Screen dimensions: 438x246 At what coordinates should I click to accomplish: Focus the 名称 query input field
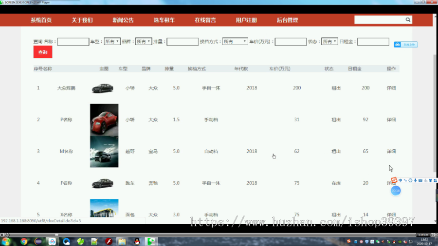pyautogui.click(x=73, y=42)
